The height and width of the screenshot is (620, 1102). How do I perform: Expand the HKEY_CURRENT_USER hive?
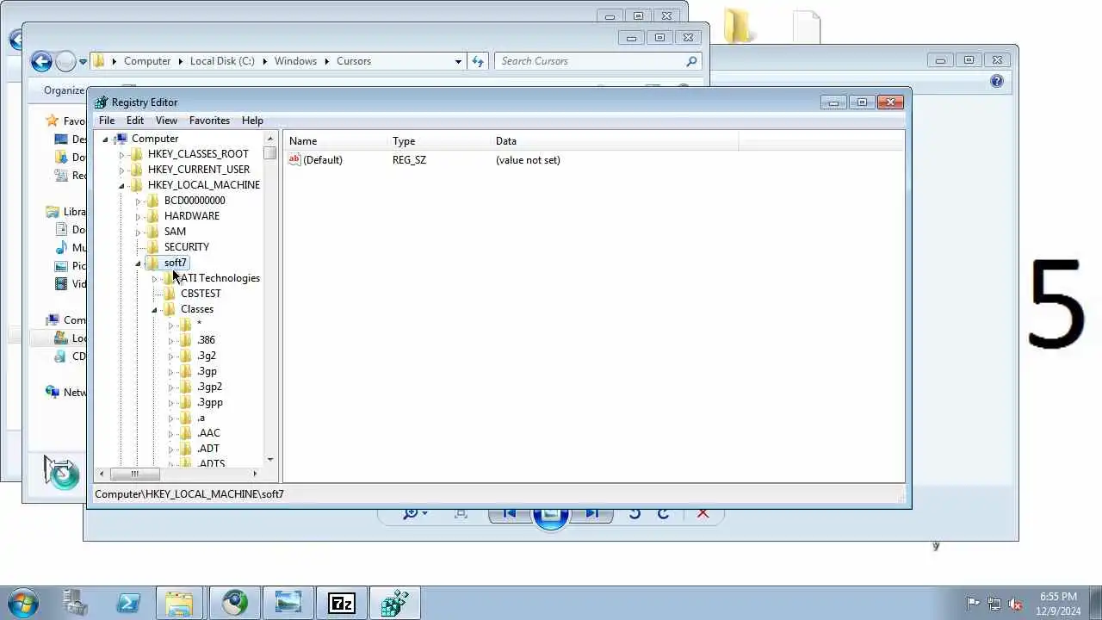121,170
